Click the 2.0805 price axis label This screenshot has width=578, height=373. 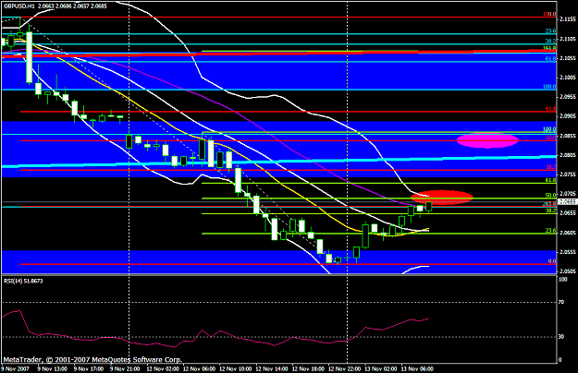[568, 155]
